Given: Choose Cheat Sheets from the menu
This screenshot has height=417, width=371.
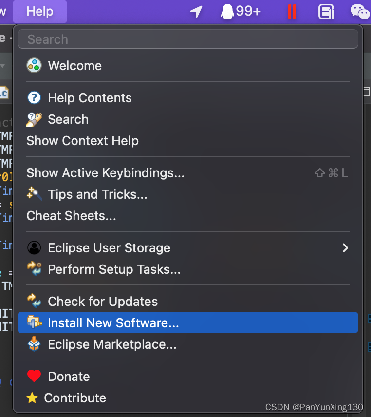Looking at the screenshot, I should click(71, 215).
